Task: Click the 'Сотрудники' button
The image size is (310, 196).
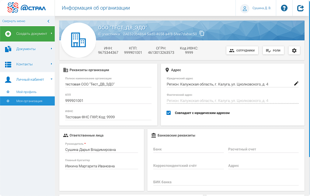Action: tap(242, 50)
